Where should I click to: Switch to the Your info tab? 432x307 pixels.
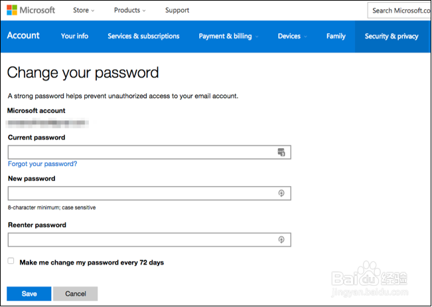(74, 36)
